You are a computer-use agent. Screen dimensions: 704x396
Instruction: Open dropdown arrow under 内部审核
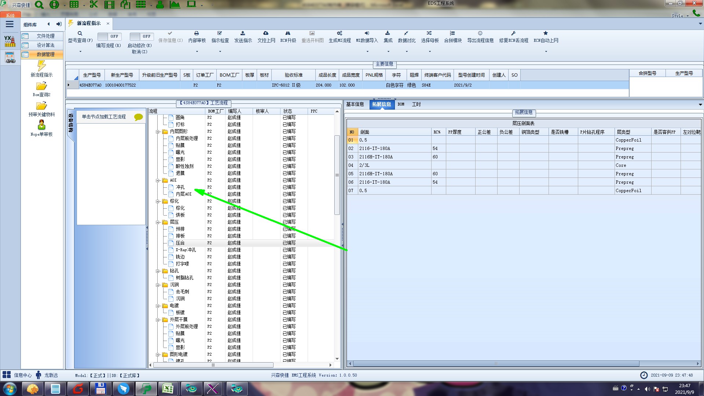pyautogui.click(x=197, y=51)
